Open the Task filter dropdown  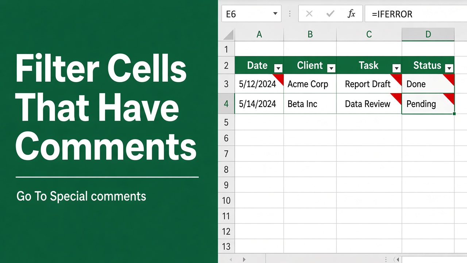(x=396, y=68)
